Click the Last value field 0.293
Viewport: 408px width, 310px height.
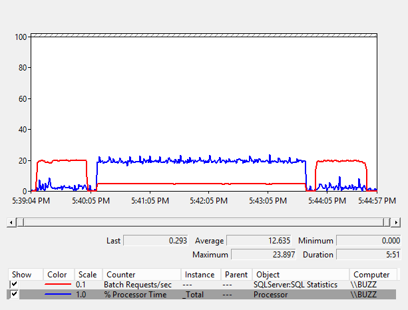pos(156,241)
